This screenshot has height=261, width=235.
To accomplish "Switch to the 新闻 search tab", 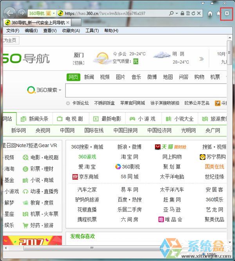I will (89, 77).
